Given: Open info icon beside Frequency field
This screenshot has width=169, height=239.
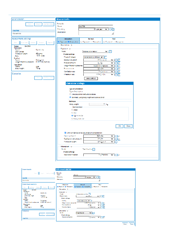Looking at the screenshot, I should click(110, 29).
